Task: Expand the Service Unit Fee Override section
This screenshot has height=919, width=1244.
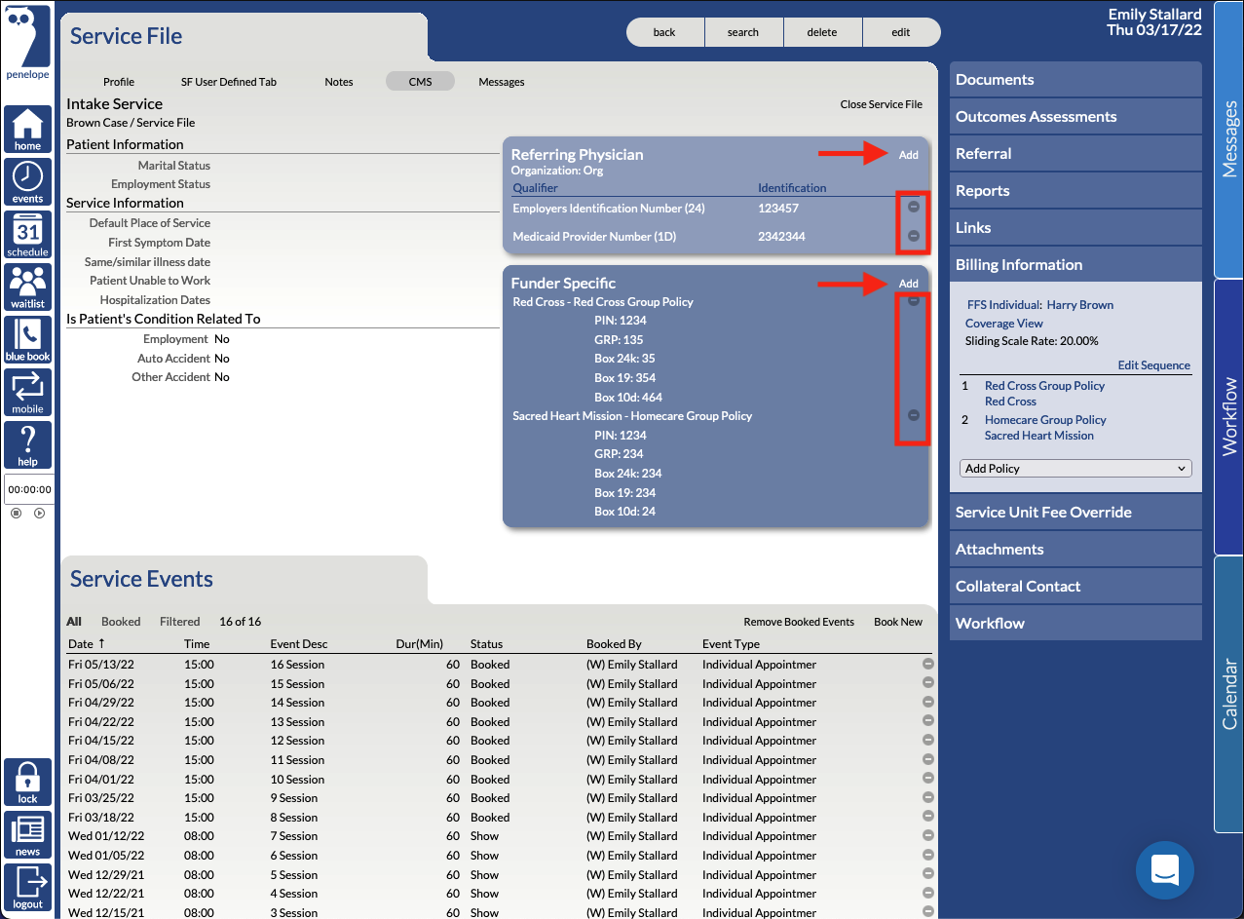Action: coord(1075,513)
